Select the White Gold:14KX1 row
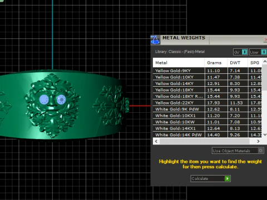 click(207, 128)
